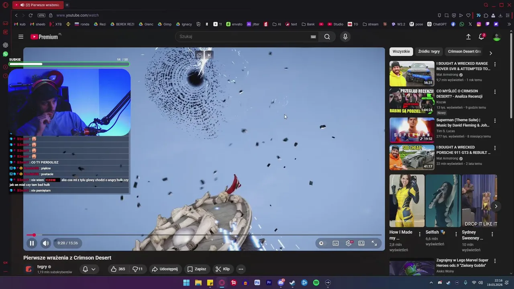
Task: Open the Gimp bookmark
Action: click(164, 24)
